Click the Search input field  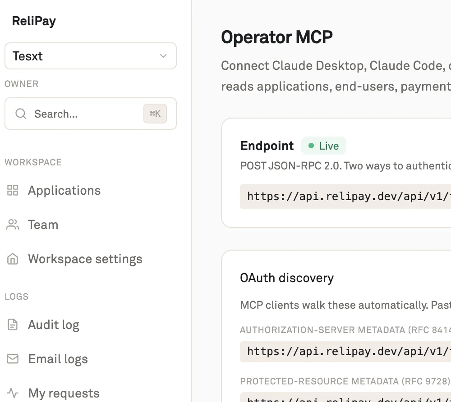point(90,114)
